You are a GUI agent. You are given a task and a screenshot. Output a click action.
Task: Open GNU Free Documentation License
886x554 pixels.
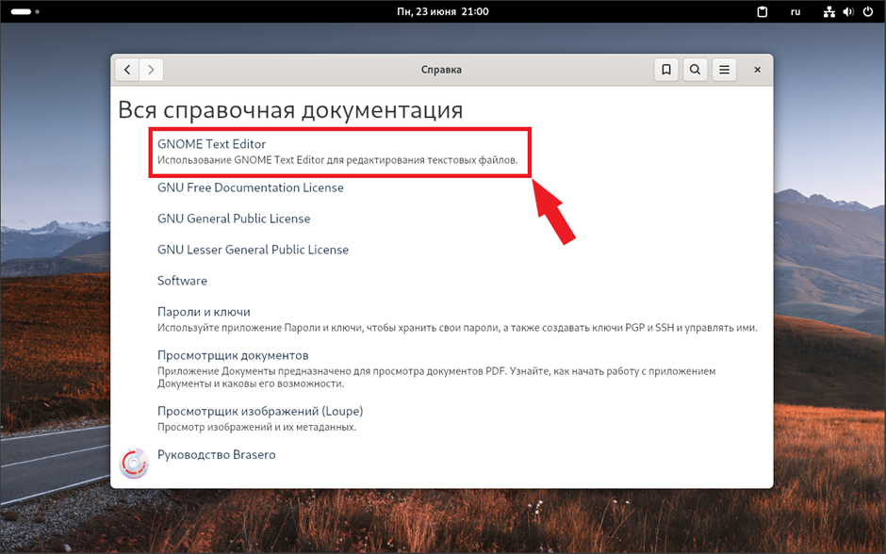(250, 187)
